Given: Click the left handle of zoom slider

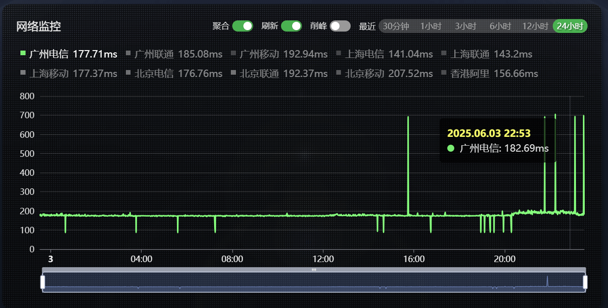Looking at the screenshot, I should pos(43,282).
